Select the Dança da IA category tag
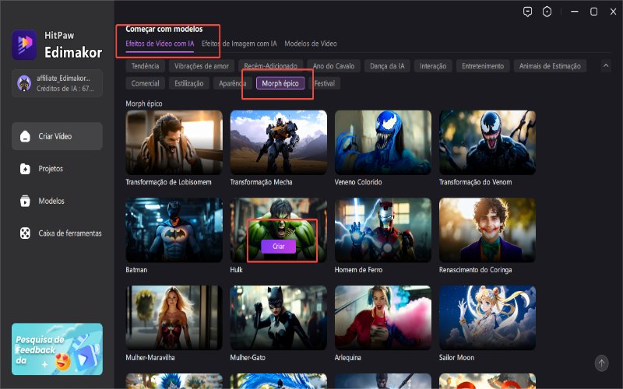 click(387, 66)
